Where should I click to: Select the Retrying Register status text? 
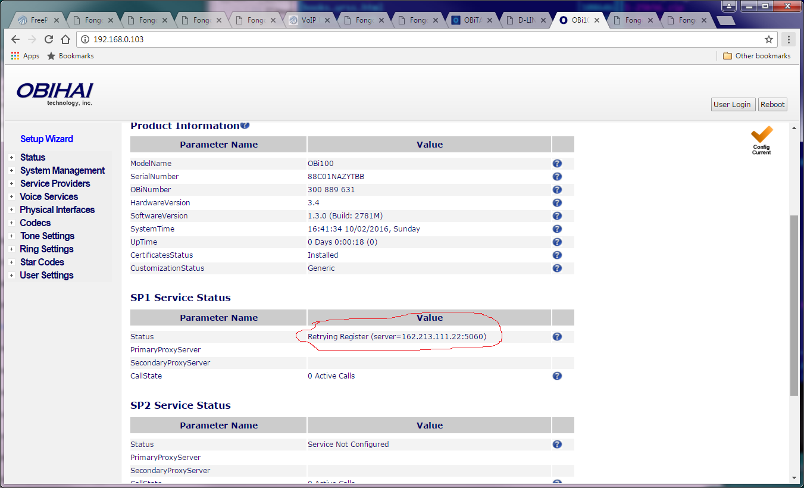(x=397, y=336)
